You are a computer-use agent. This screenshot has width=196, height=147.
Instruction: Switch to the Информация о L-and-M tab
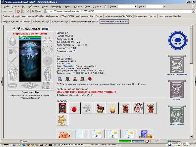[145, 16]
